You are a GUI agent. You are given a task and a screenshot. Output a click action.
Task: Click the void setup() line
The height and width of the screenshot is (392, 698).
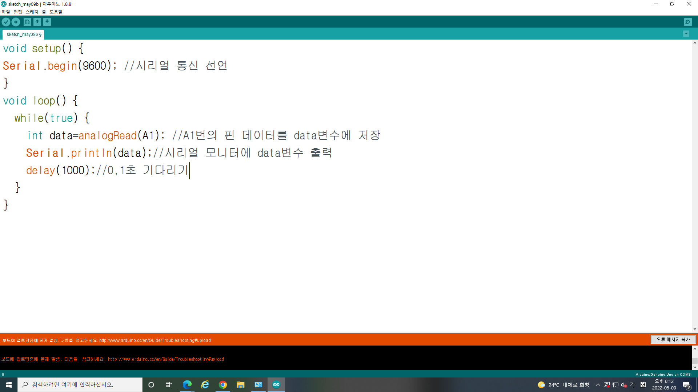[43, 48]
